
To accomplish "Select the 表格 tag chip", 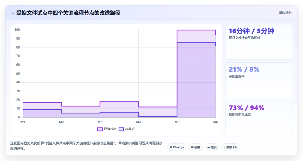I will [195, 147].
